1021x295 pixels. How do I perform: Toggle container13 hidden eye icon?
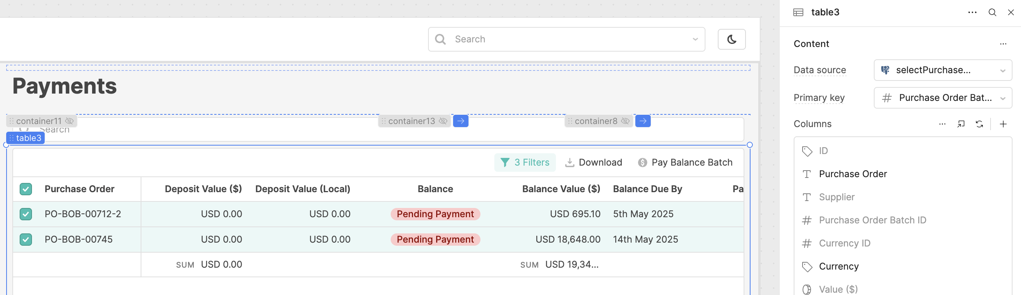[443, 121]
